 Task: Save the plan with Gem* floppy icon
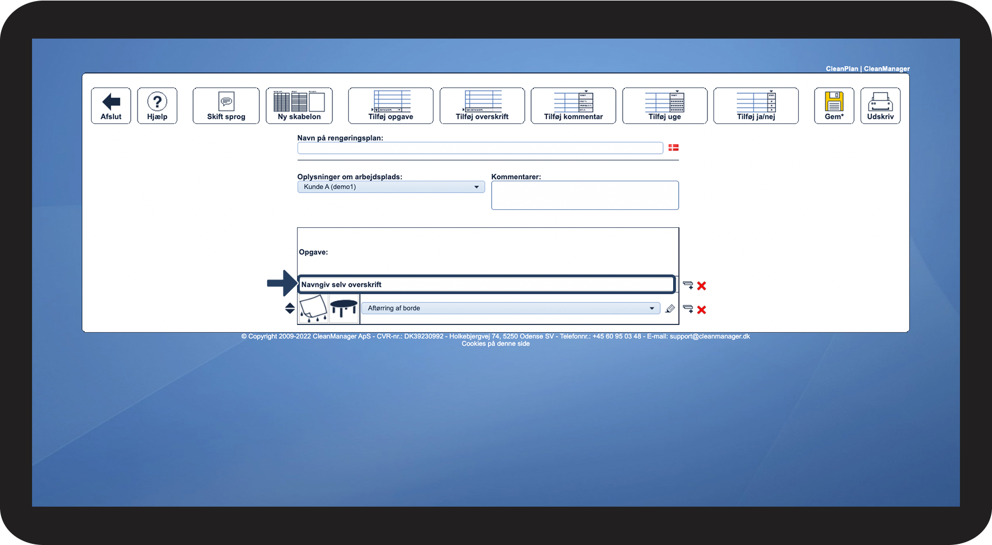pos(834,106)
